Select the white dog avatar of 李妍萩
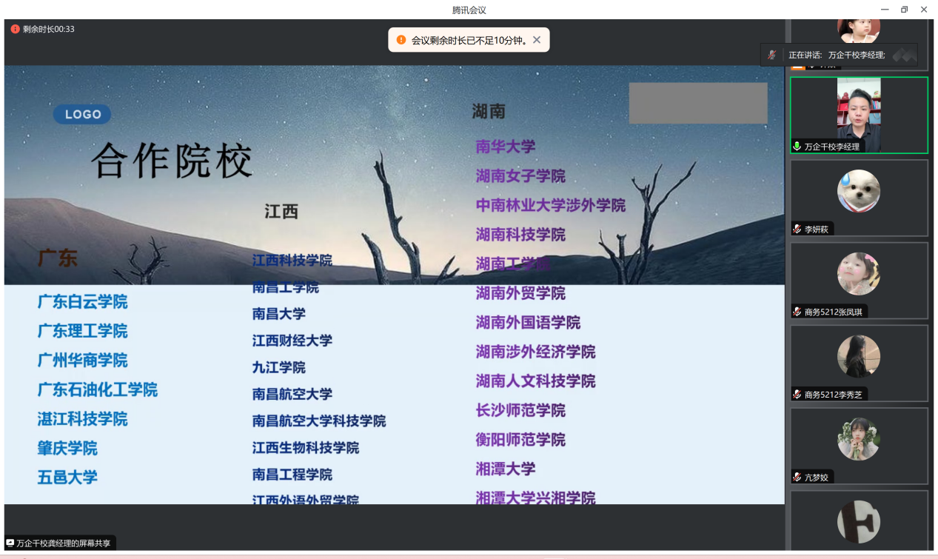Viewport: 938px width, 559px height. click(859, 191)
